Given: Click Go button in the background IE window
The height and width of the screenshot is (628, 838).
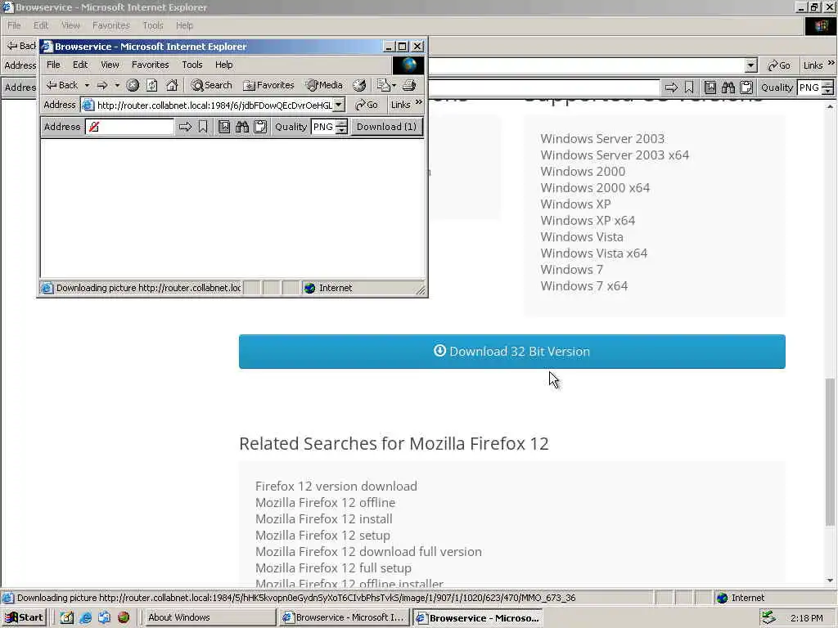Looking at the screenshot, I should tap(779, 65).
